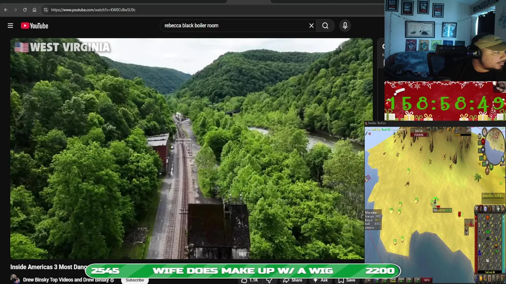The image size is (506, 284).
Task: Dislike the video with thumbs-down icon
Action: tap(269, 280)
